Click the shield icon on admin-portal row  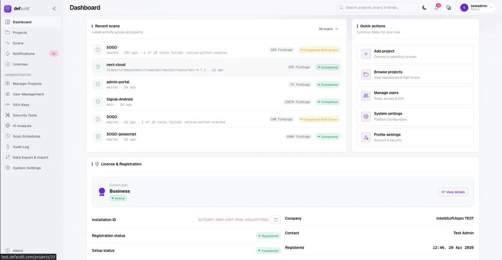[x=98, y=84]
